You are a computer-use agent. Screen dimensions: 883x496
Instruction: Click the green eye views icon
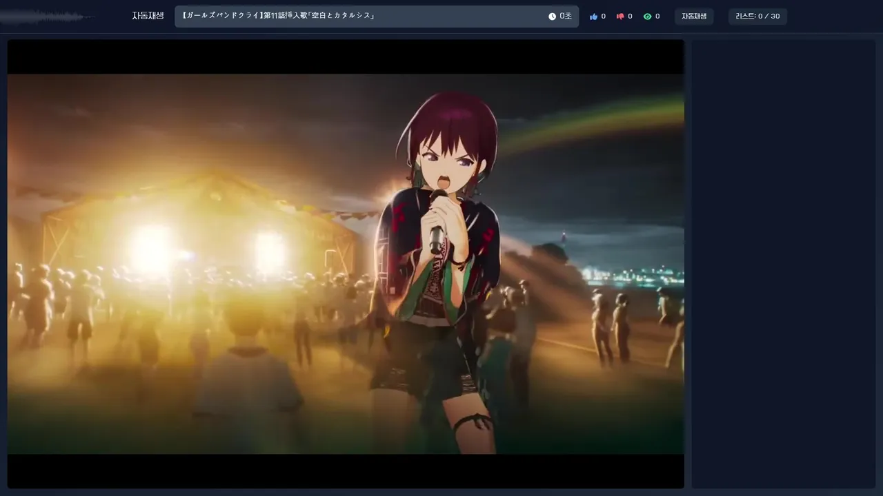click(x=647, y=17)
